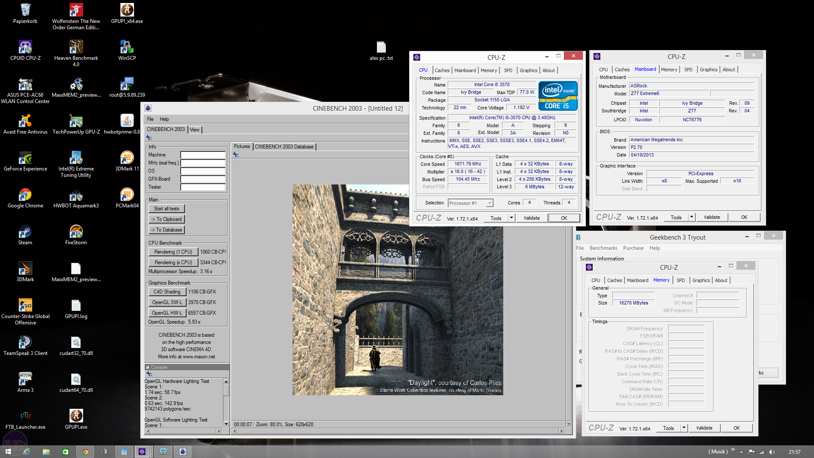
Task: Open File Explorer from the taskbar
Action: tap(46, 452)
